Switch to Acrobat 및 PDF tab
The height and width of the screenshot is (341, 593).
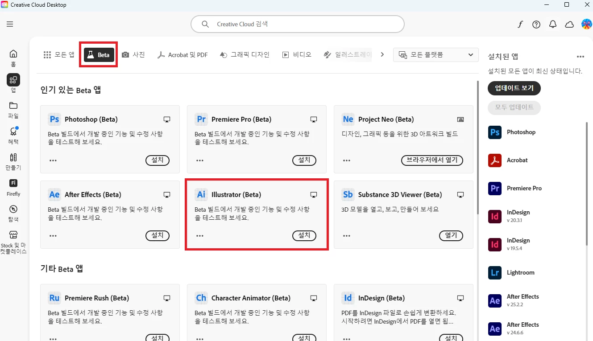(182, 55)
